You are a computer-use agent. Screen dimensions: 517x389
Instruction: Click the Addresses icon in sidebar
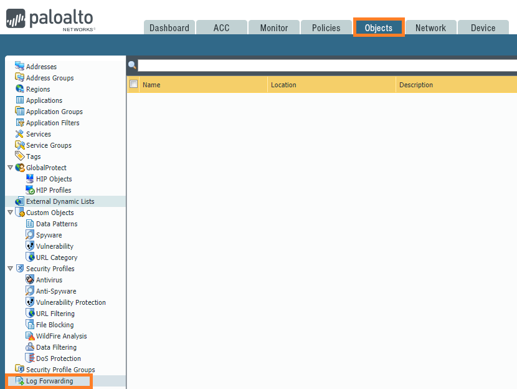click(20, 67)
